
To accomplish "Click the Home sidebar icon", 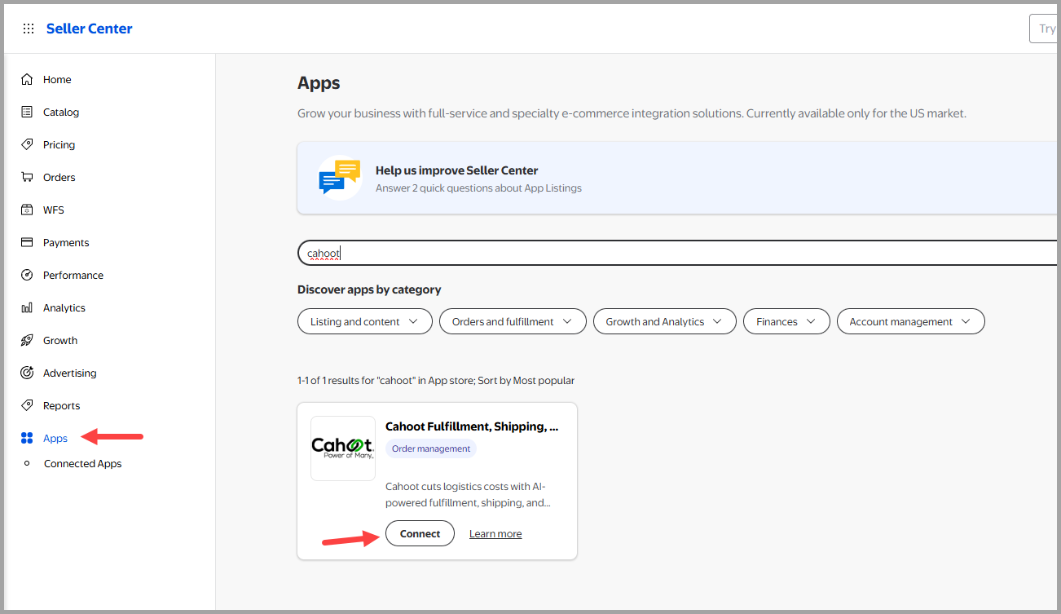I will point(27,79).
